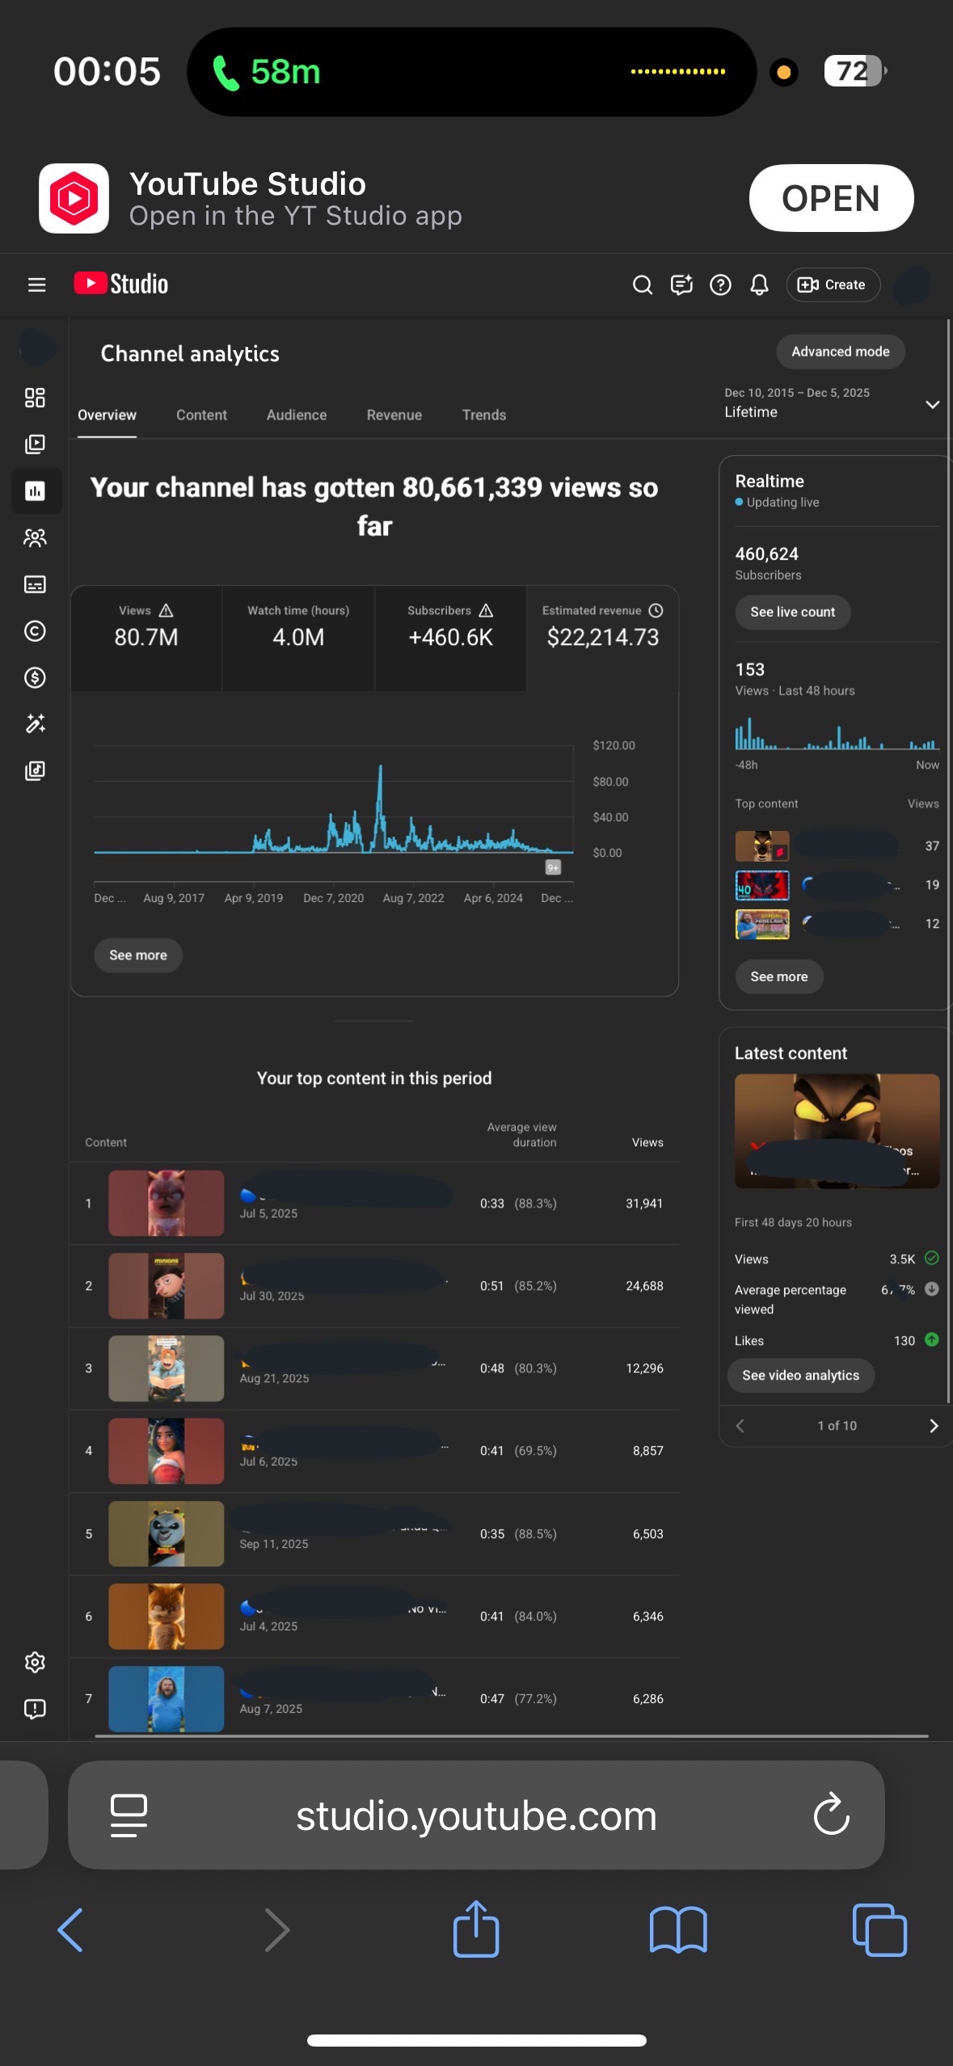Go to next latest content item
Image resolution: width=953 pixels, height=2066 pixels.
tap(934, 1426)
